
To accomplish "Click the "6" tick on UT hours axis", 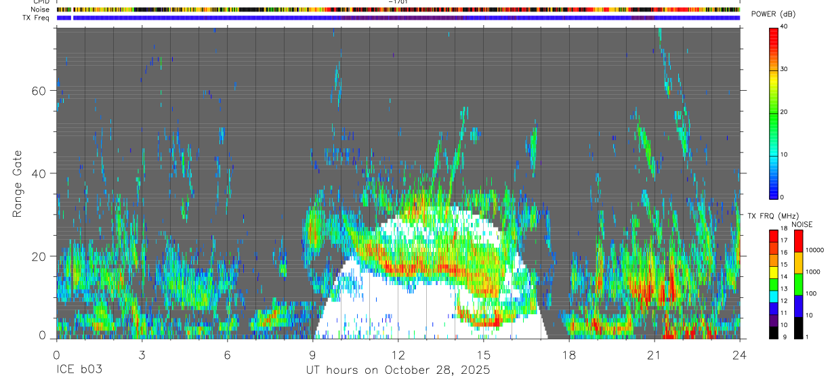I will pyautogui.click(x=227, y=354).
